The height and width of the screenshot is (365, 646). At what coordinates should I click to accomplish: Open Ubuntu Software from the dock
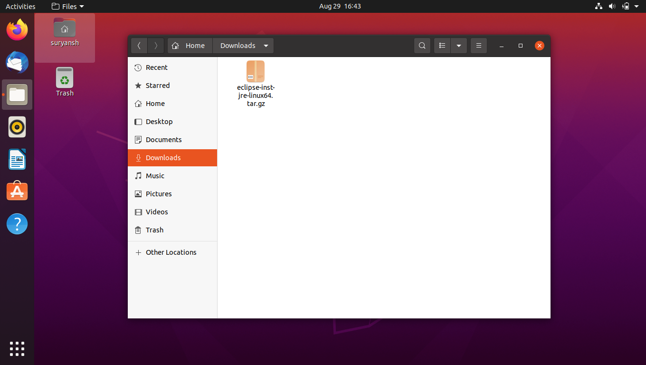click(x=17, y=191)
